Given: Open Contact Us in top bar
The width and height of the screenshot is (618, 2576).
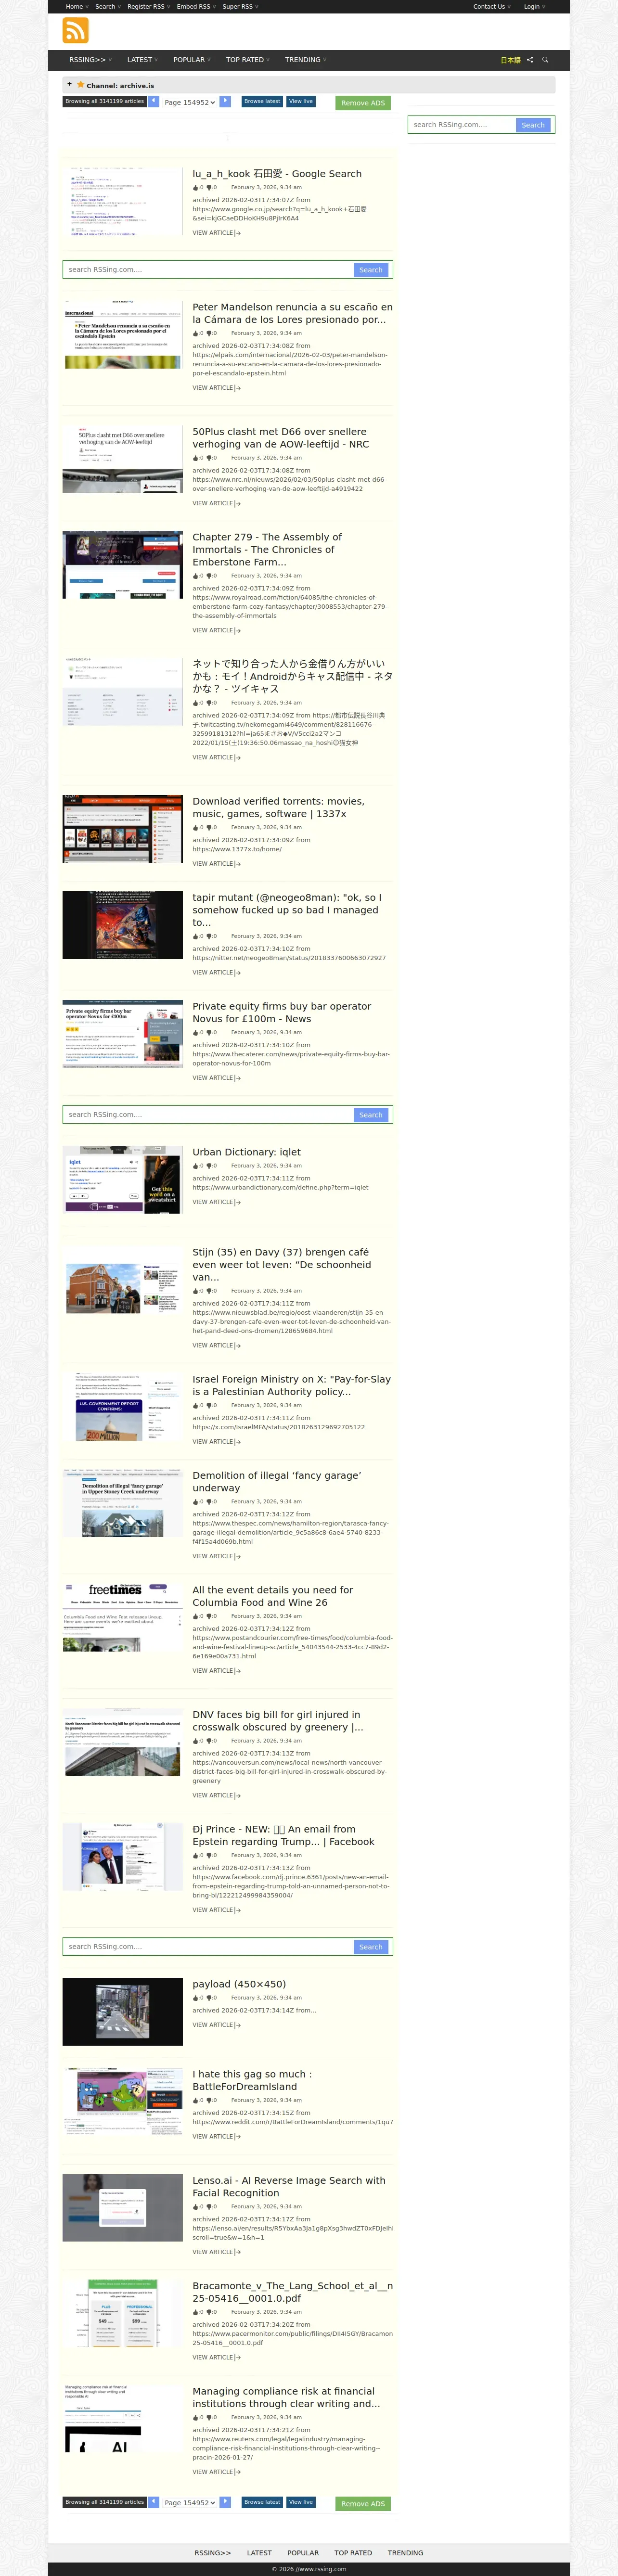Looking at the screenshot, I should tap(491, 7).
